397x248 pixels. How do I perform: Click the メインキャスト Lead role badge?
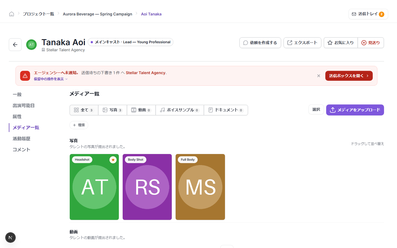click(x=130, y=42)
